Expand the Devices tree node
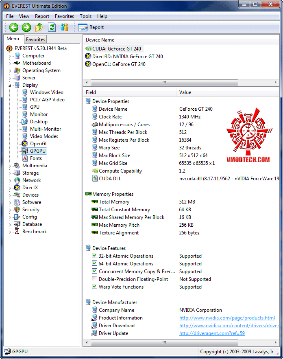283x359 pixels. 10,195
